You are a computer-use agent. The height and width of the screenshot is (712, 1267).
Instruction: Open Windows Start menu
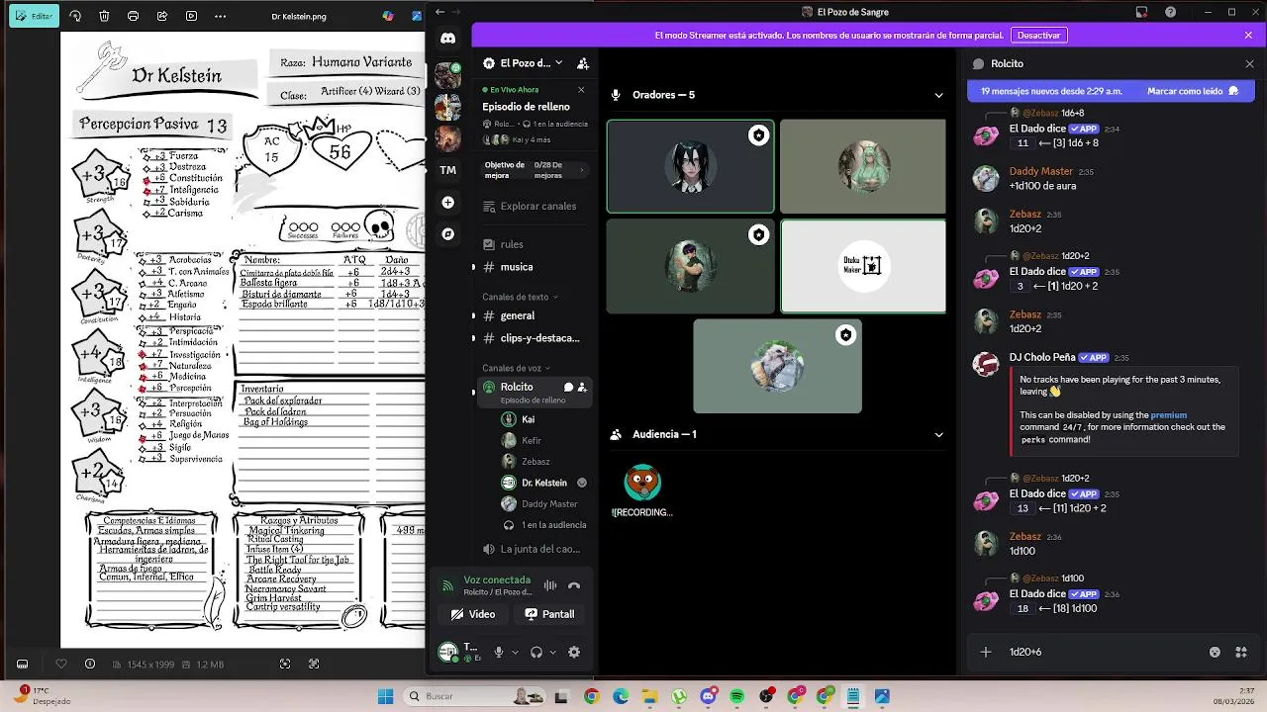(385, 696)
